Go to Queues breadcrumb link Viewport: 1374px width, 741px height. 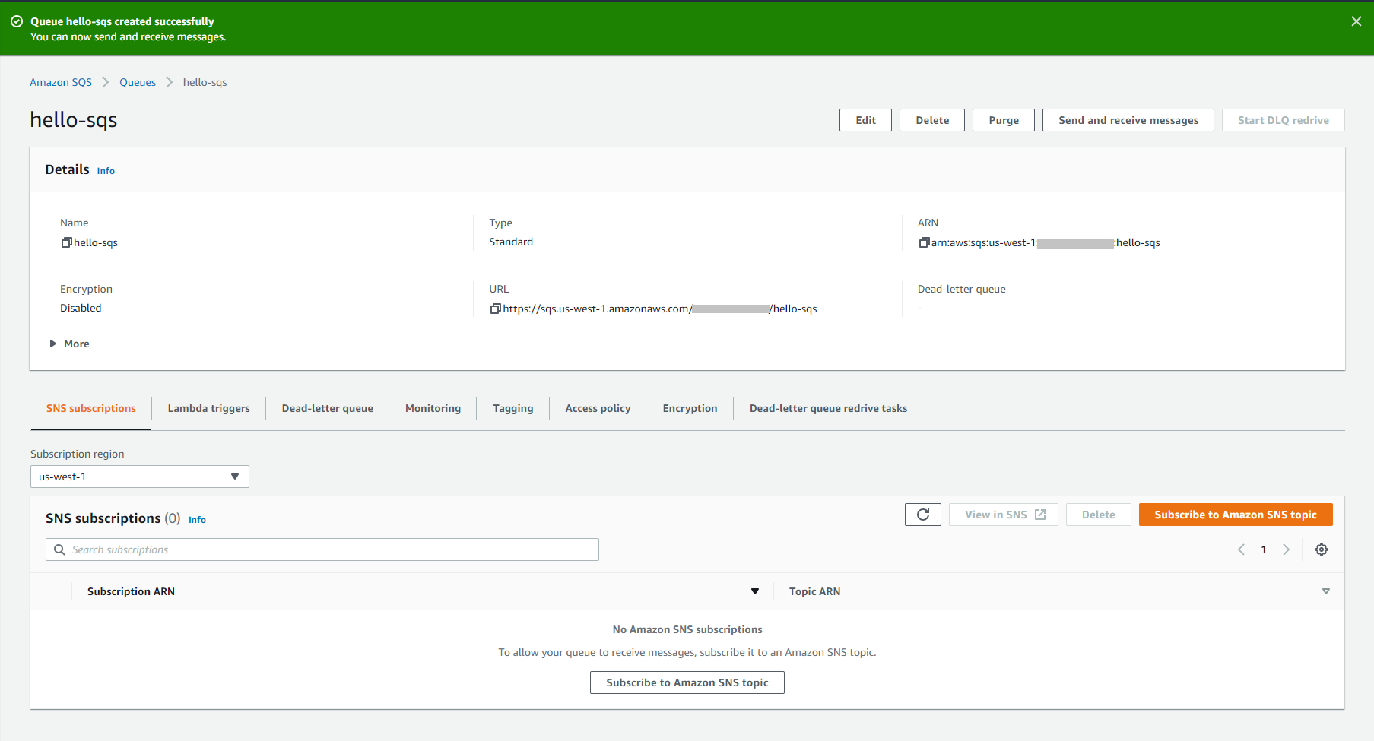coord(138,82)
